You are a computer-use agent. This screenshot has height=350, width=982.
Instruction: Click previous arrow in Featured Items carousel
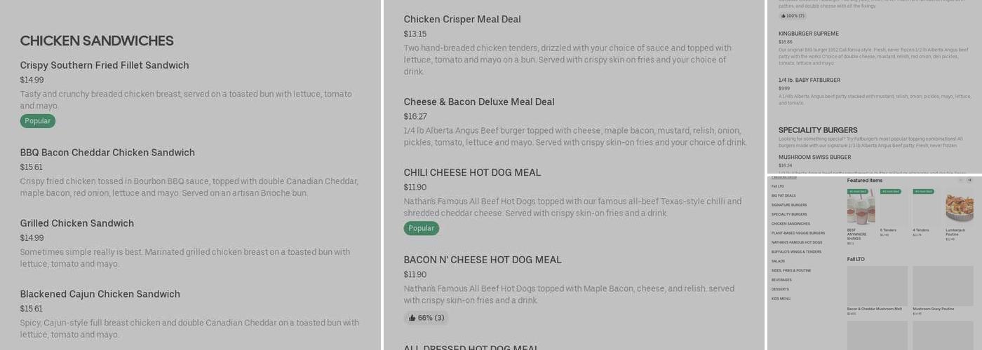click(960, 181)
